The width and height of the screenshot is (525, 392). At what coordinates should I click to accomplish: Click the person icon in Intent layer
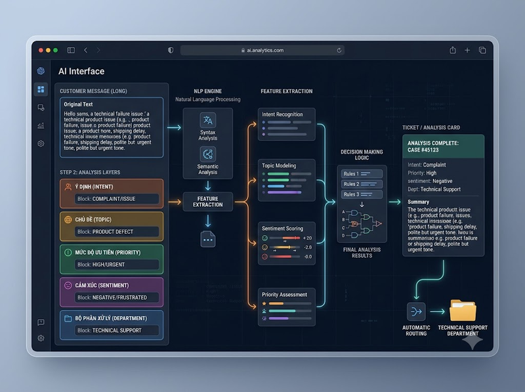(x=68, y=186)
